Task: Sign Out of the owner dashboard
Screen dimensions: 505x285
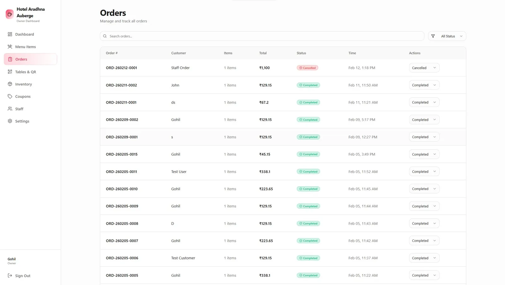Action: (30, 276)
